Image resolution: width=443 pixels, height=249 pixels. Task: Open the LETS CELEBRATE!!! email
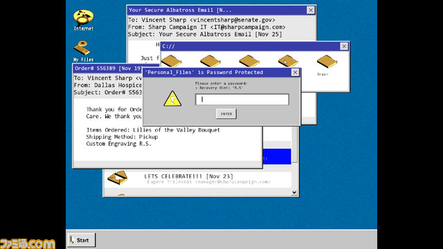pos(198,179)
